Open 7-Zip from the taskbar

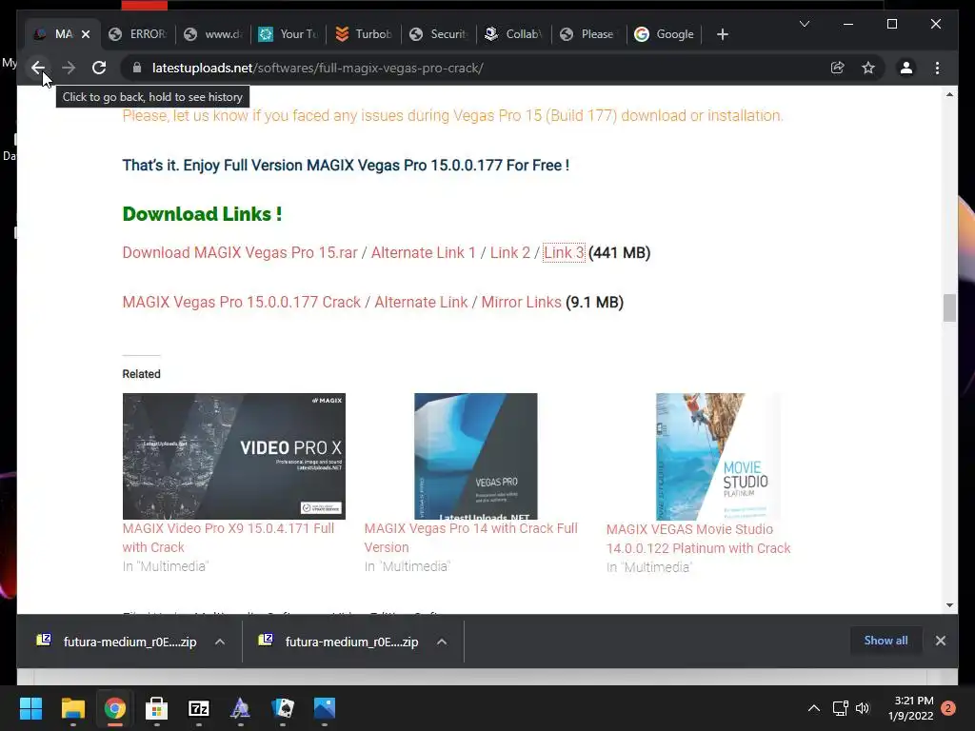[x=198, y=708]
